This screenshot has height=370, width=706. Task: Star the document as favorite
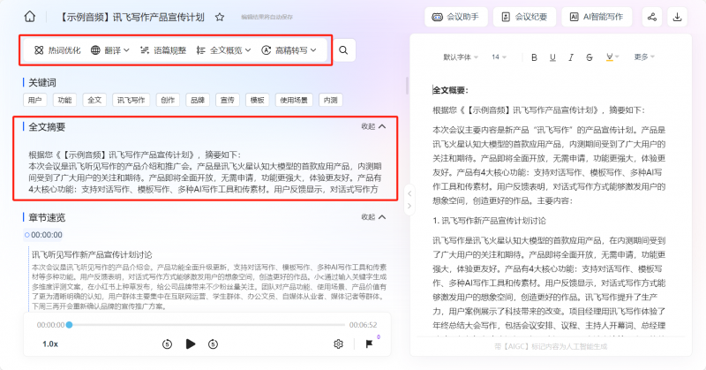click(220, 17)
